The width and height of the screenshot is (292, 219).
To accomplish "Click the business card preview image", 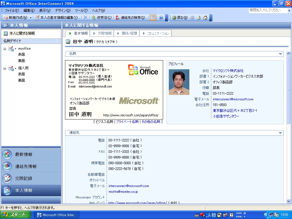I will tap(114, 90).
